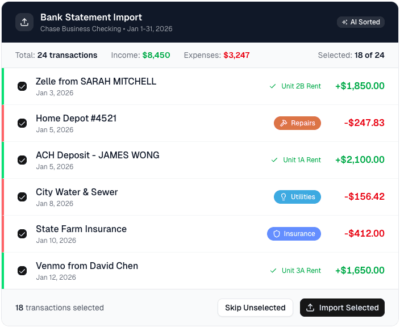Change the Insurance category tag
Screen dimensions: 400x328
tap(294, 234)
